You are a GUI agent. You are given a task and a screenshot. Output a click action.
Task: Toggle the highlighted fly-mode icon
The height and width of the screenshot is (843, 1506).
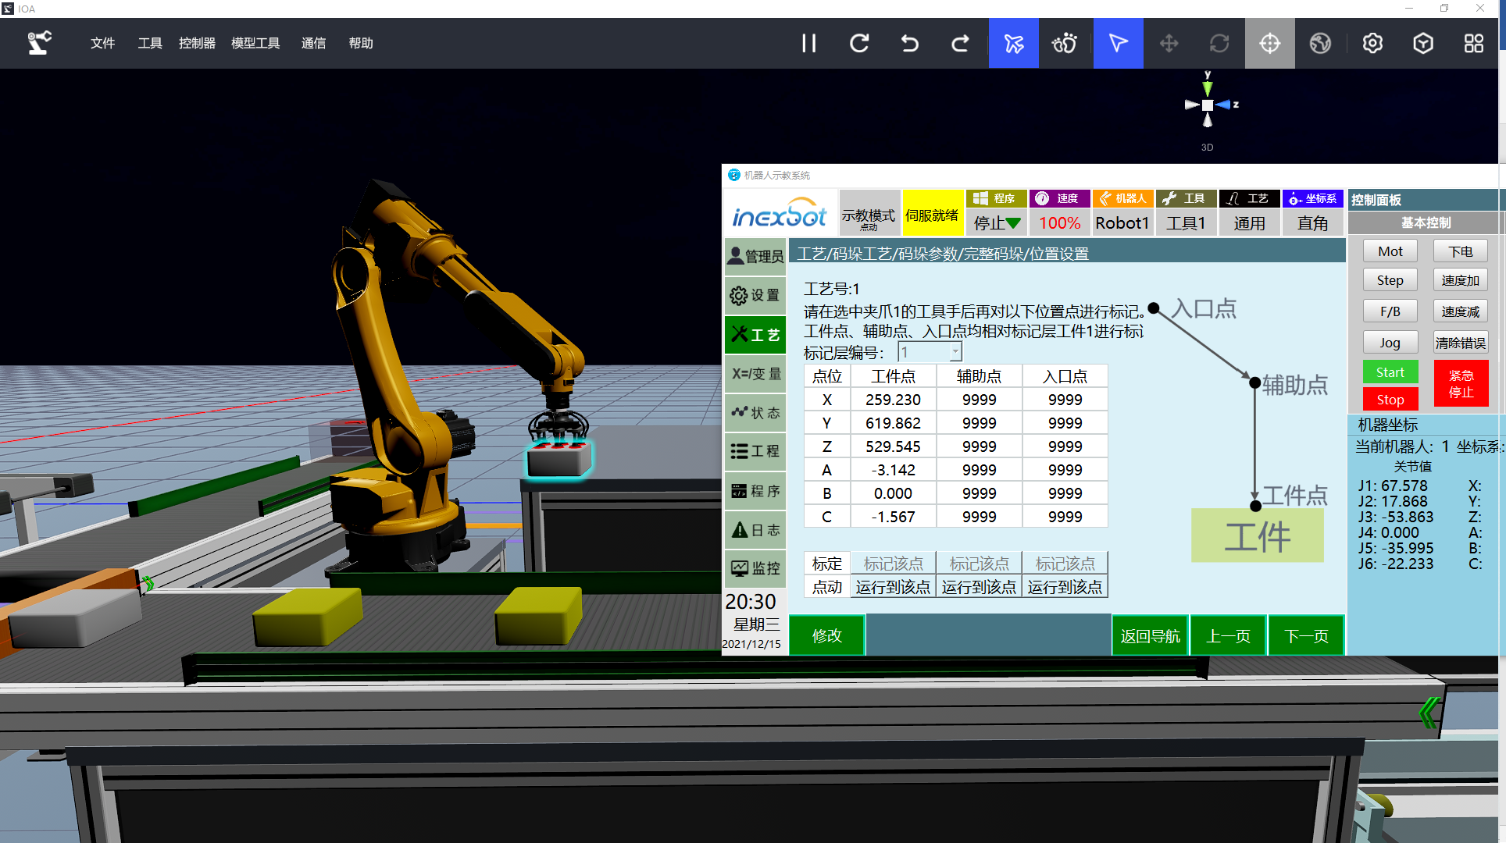pyautogui.click(x=1013, y=43)
